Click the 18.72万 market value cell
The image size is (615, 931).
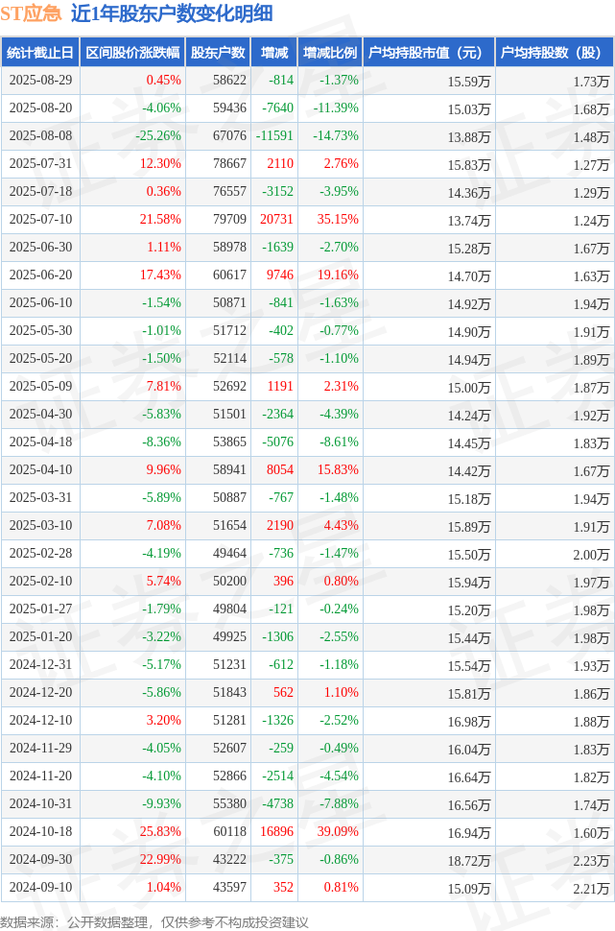429,860
